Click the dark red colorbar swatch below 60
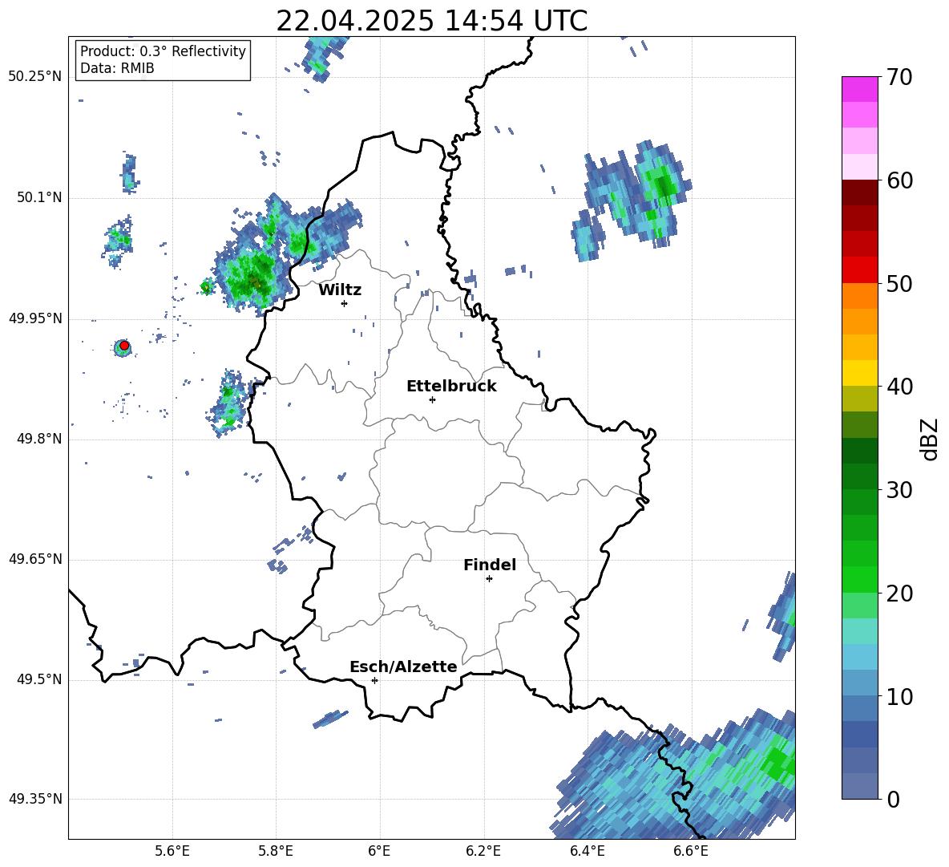Screen dimensions: 949x867 859,192
